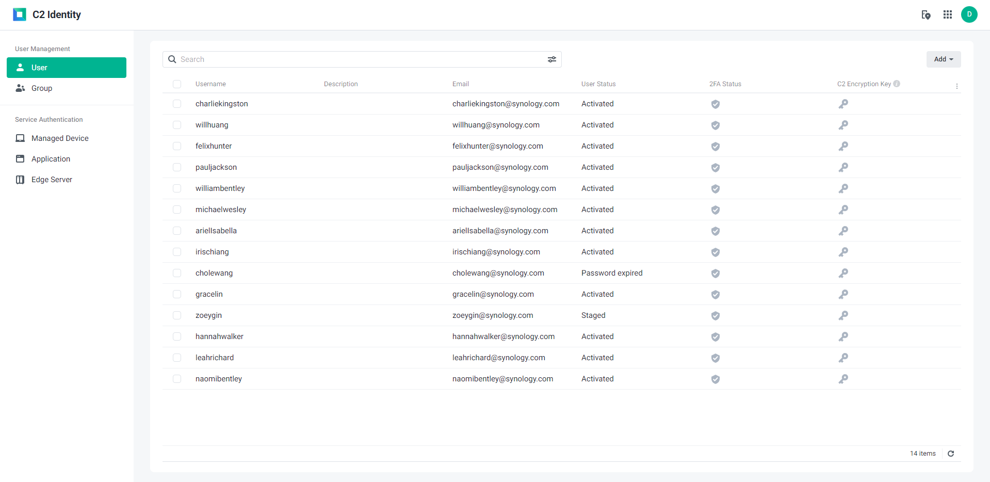Viewport: 990px width, 482px height.
Task: Click encryption key icon for michaelwesley
Action: tap(843, 210)
